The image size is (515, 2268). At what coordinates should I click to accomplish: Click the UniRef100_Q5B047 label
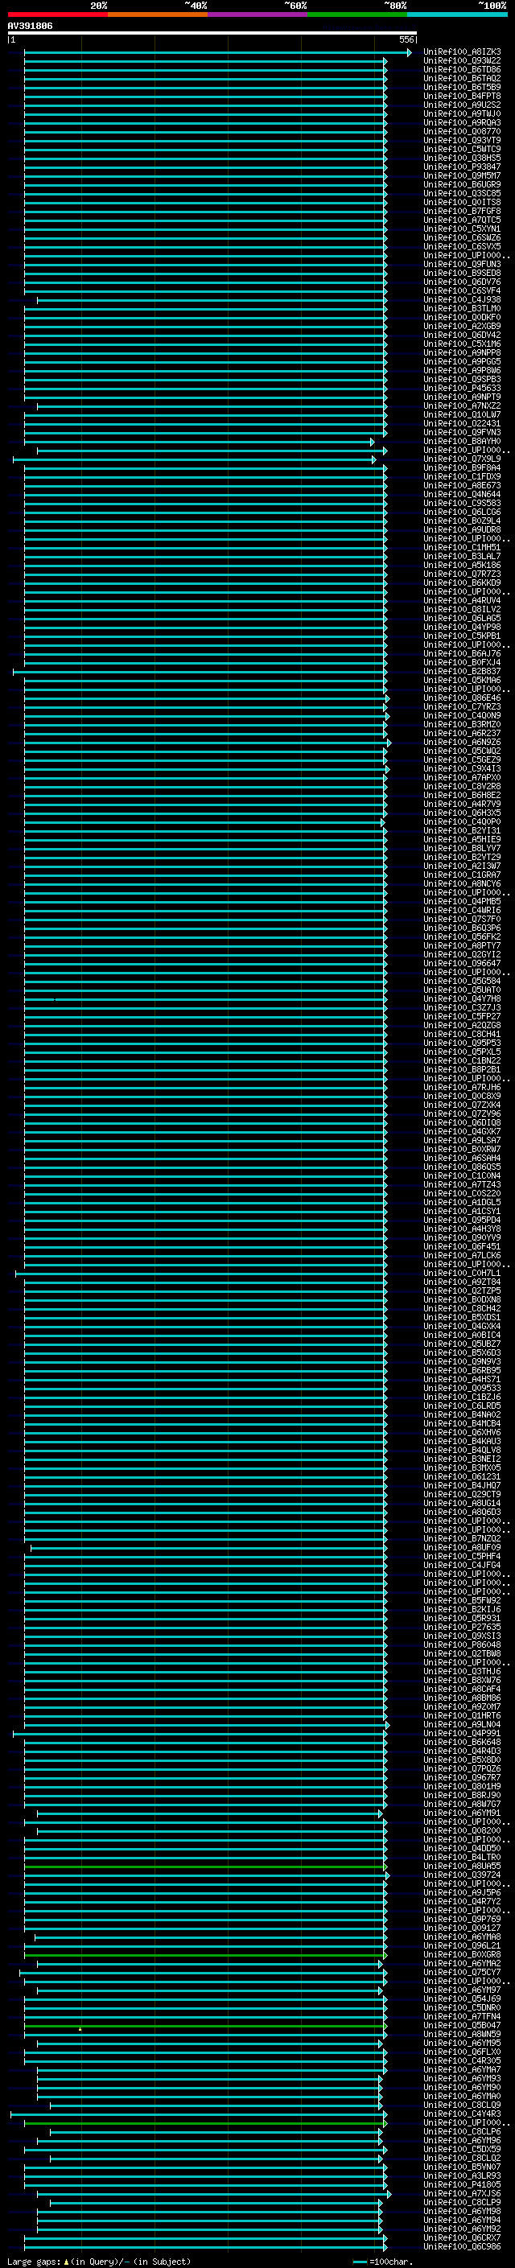click(x=462, y=2025)
